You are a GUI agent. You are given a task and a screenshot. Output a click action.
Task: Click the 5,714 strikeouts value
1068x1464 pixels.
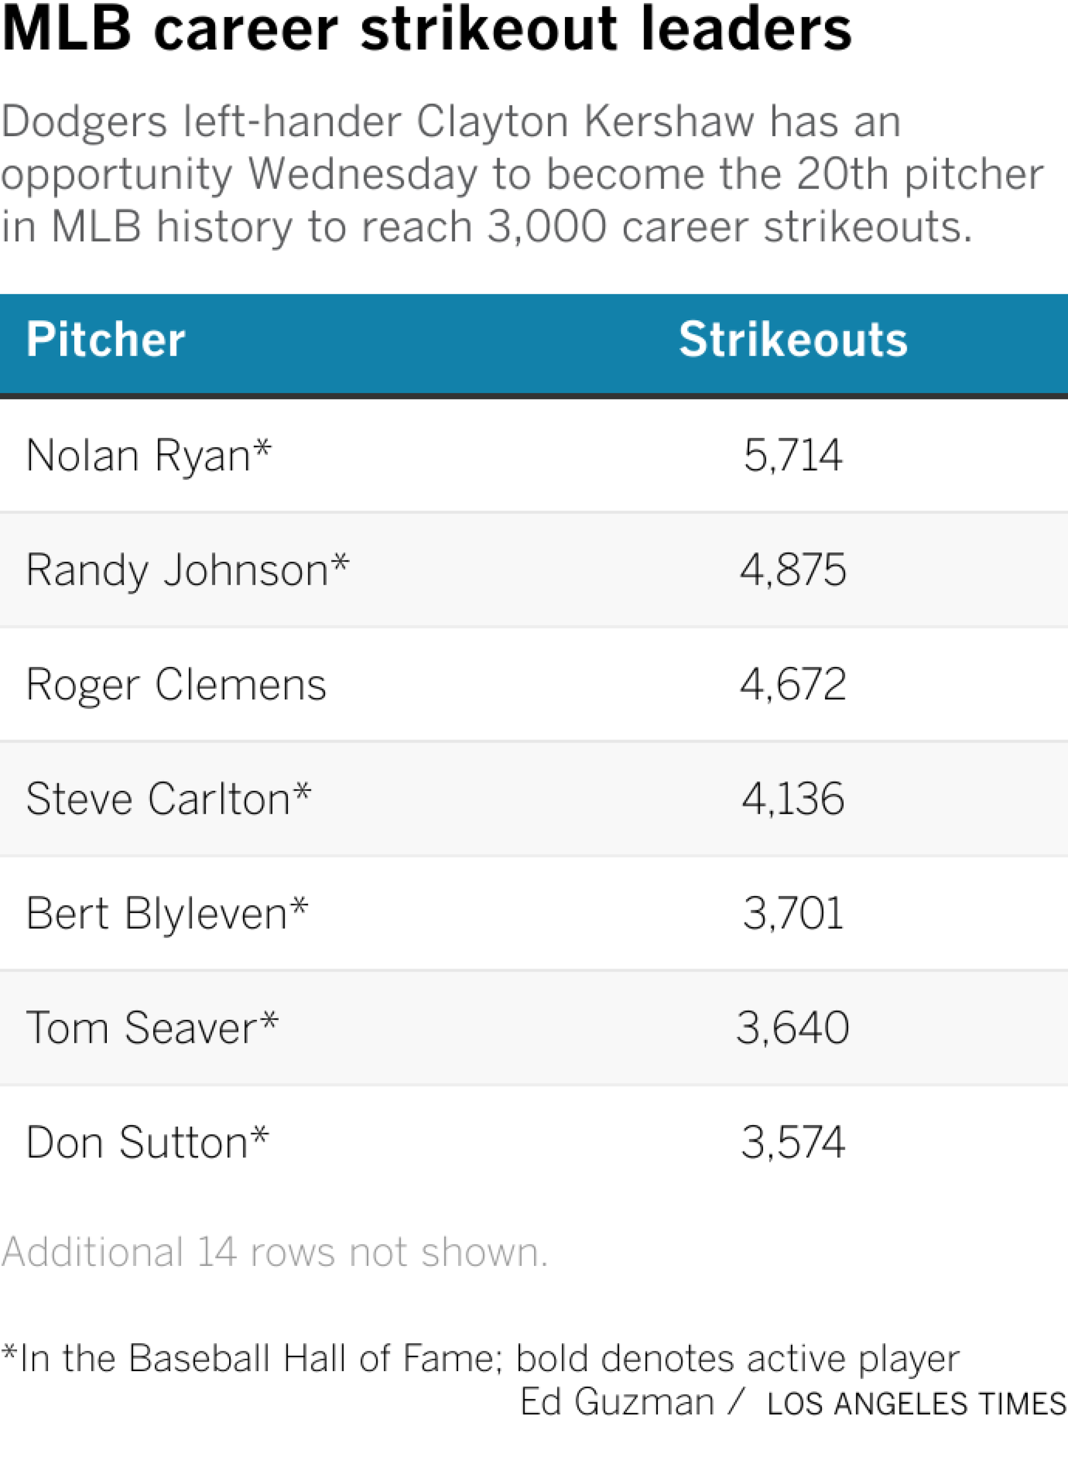click(792, 455)
